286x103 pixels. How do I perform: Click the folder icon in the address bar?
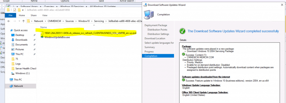click(x=28, y=21)
